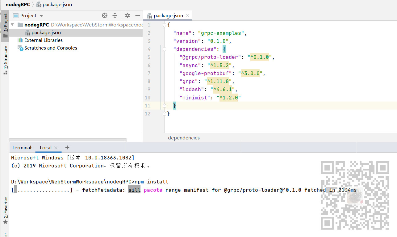The height and width of the screenshot is (237, 397).
Task: Click the "^1.5.2" async version
Action: coord(219,65)
